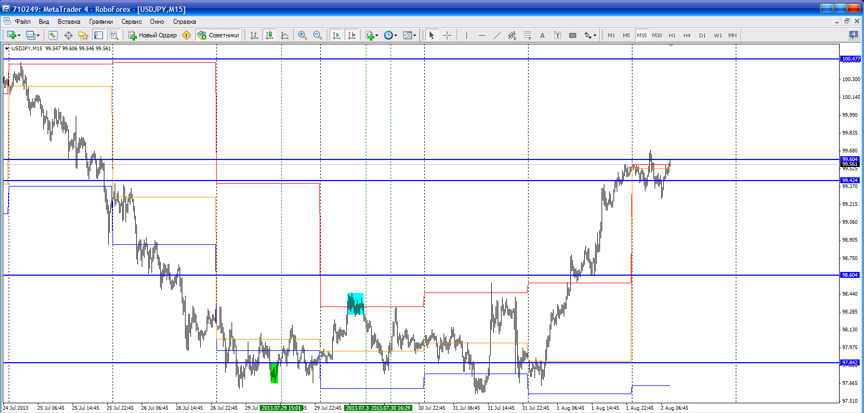This screenshot has height=413, width=864.
Task: Open the Strategy Tester
Action: [114, 35]
